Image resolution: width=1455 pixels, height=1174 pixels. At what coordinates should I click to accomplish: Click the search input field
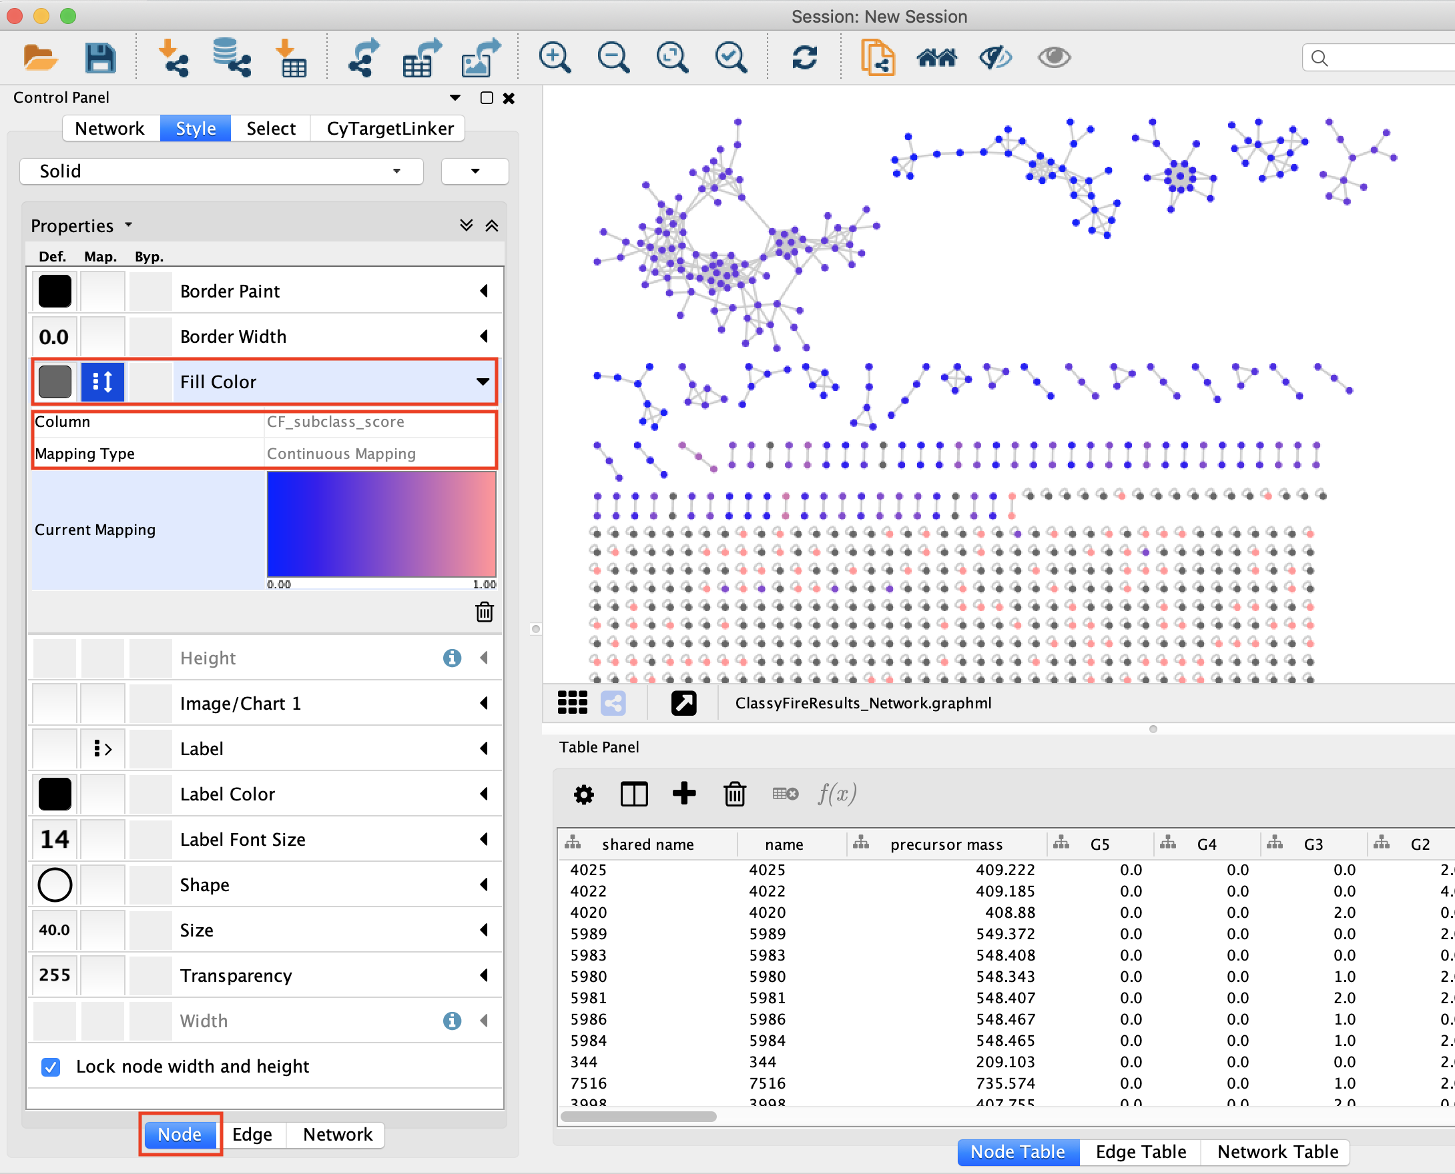tap(1388, 58)
